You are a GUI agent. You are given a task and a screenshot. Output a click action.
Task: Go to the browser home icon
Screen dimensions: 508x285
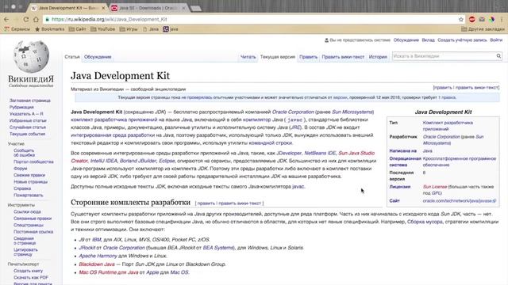(x=36, y=19)
